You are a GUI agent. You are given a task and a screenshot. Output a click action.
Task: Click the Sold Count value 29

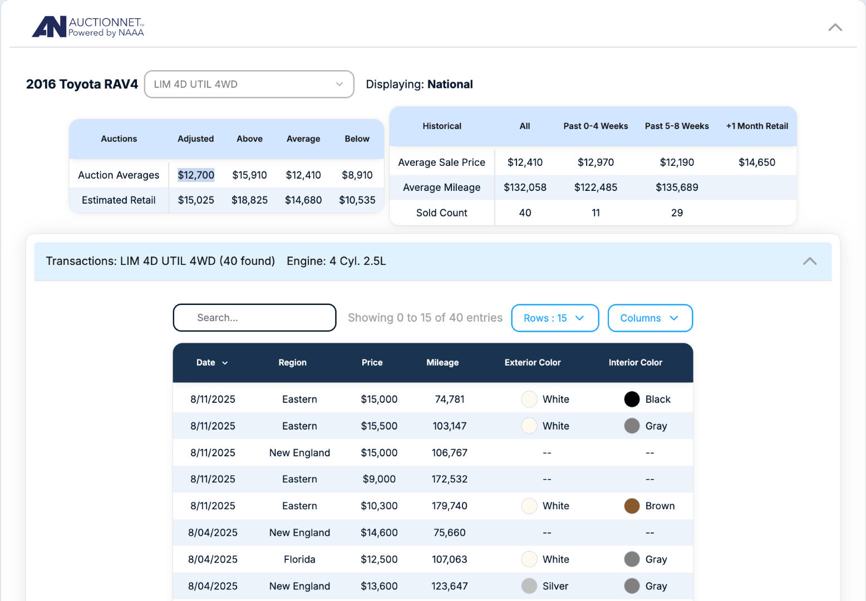677,213
